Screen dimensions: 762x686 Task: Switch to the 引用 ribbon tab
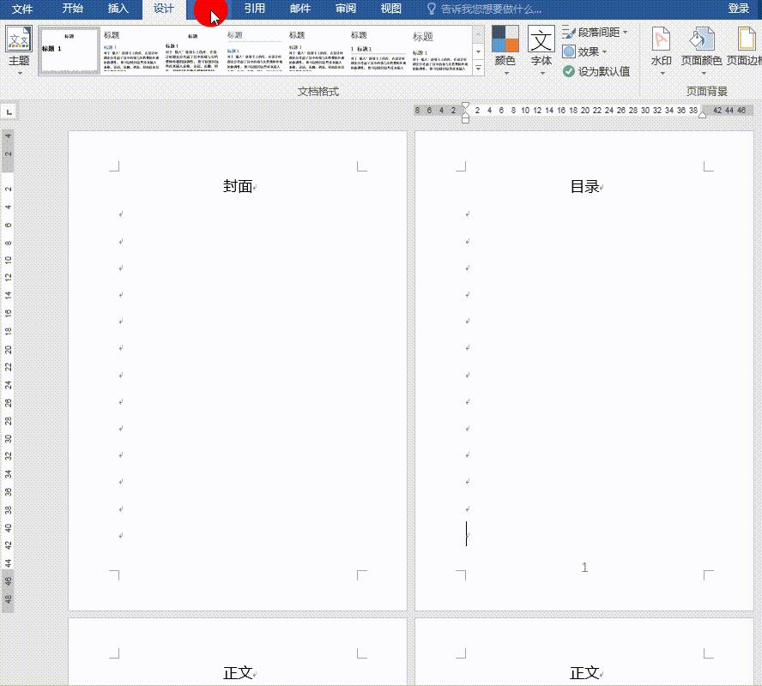[x=254, y=9]
